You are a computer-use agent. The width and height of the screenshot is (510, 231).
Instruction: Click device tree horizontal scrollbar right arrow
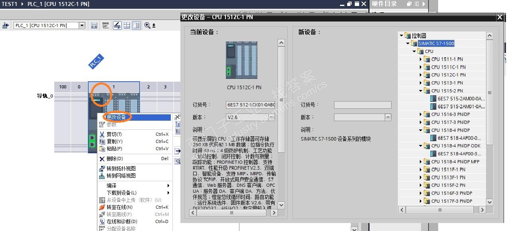(482, 209)
